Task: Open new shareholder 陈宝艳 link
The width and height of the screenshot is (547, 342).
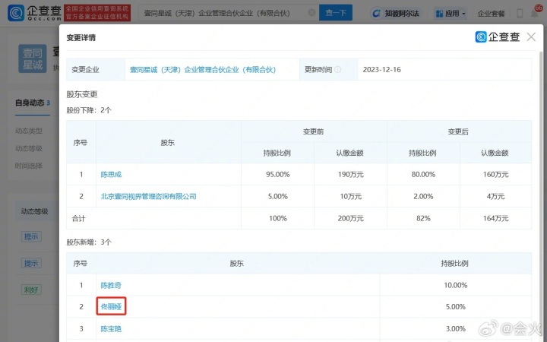Action: coord(111,329)
